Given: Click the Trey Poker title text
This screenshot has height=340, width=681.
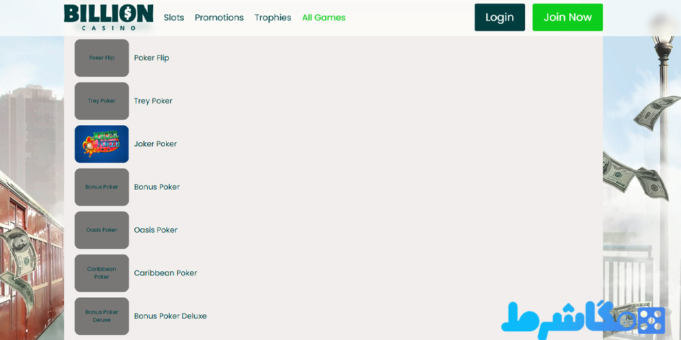Looking at the screenshot, I should pos(153,101).
